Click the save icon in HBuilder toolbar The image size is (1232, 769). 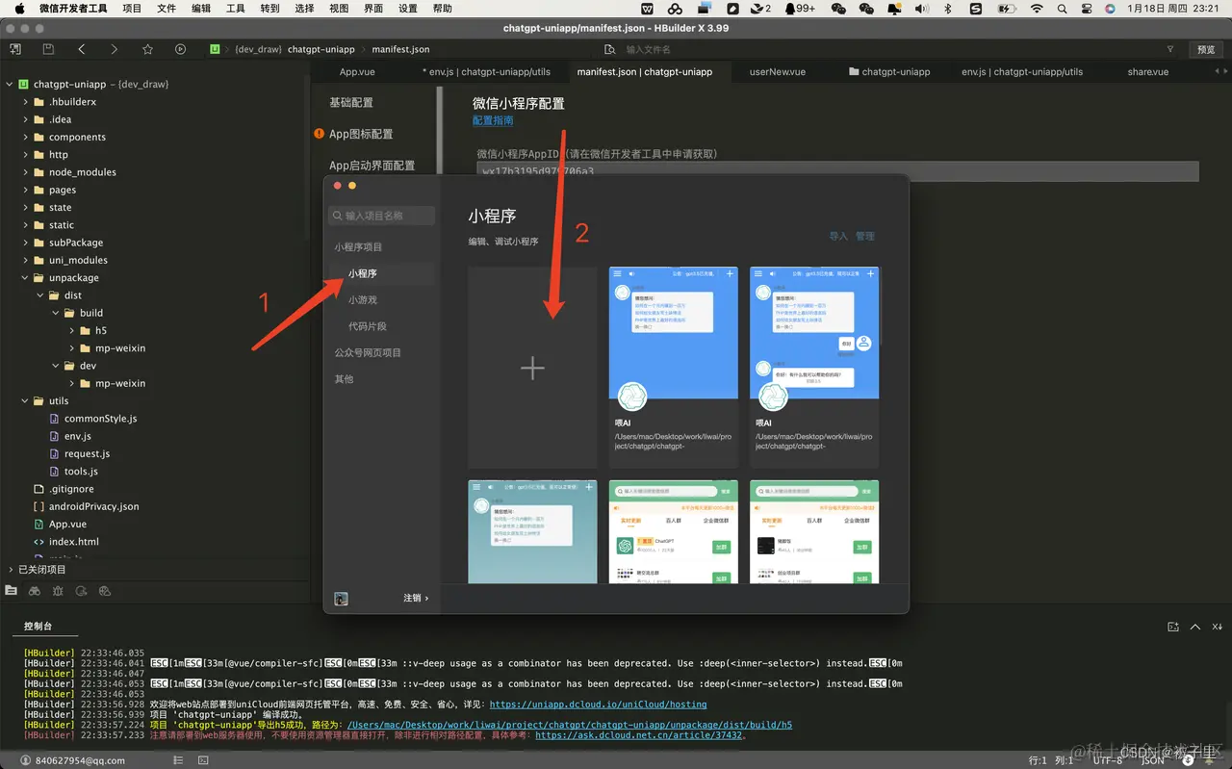pyautogui.click(x=48, y=49)
